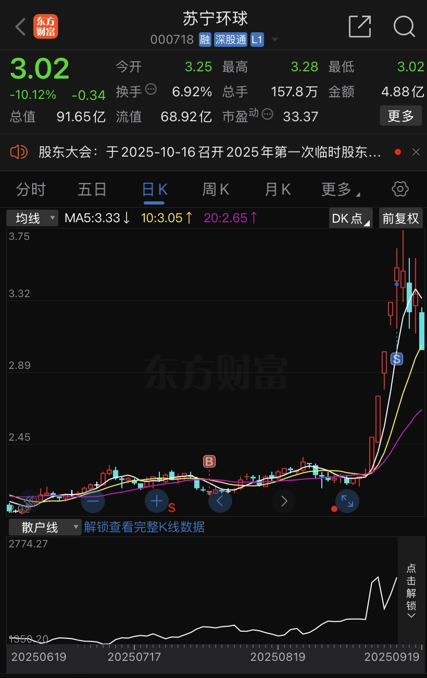Screen dimensions: 427x678
Task: Switch to 五日 tab
Action: [x=92, y=189]
